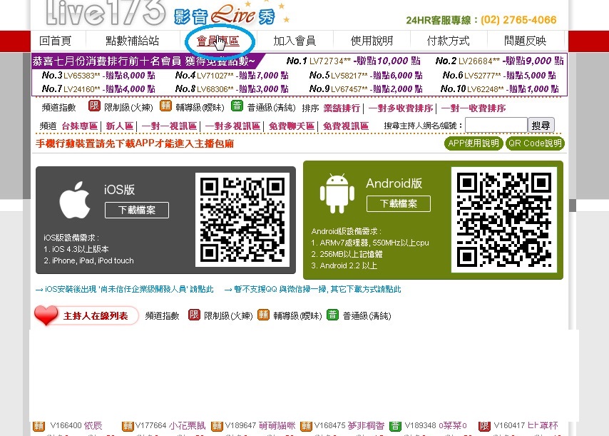
Task: Open the 台妹專區 channel
Action: coord(80,126)
